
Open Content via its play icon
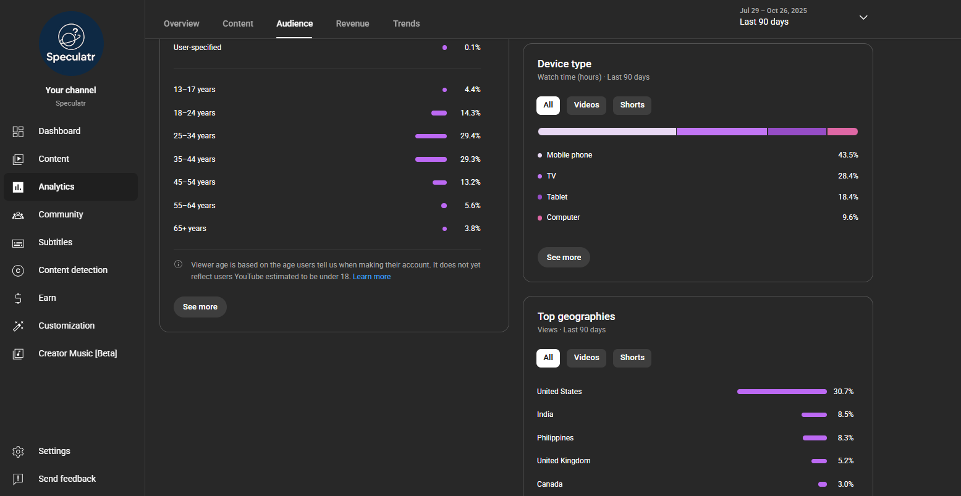tap(18, 159)
